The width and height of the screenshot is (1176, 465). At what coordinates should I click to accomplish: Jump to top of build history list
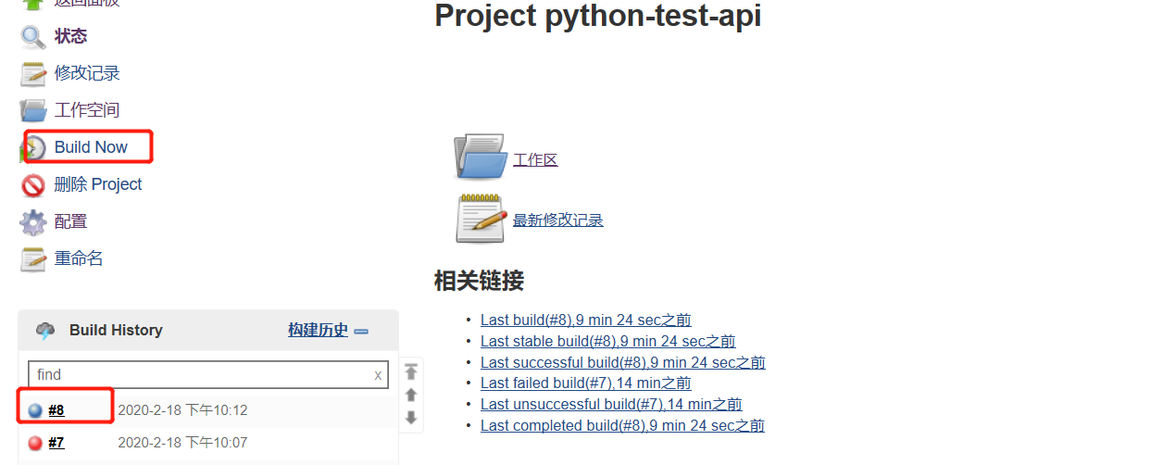(x=411, y=371)
